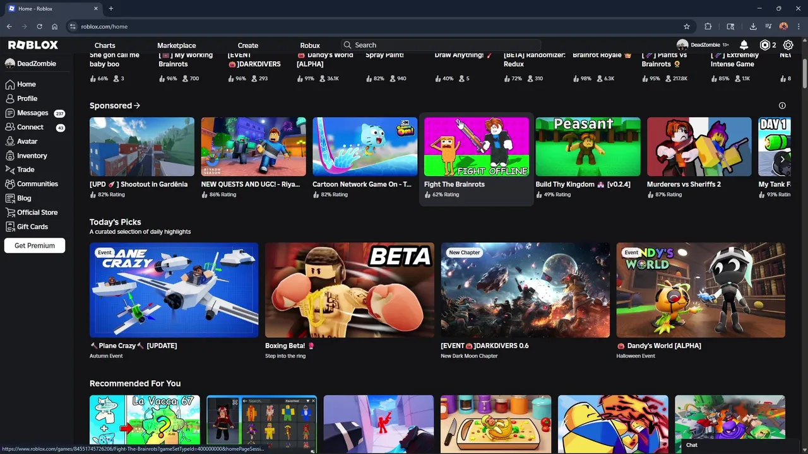This screenshot has width=808, height=454.
Task: Open Dandy's World Event thumbnail
Action: point(701,290)
